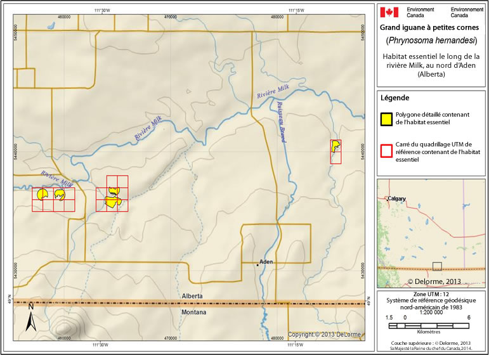Select the Alberta label above the border
Viewport: 489px width, 355px height.
pos(191,296)
